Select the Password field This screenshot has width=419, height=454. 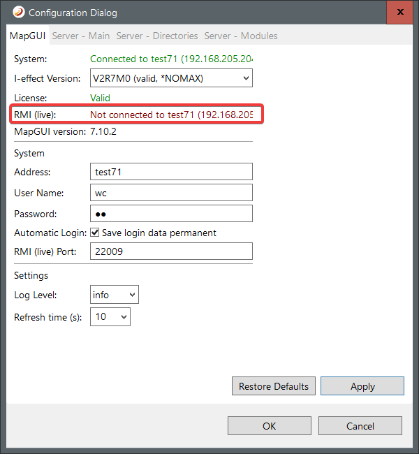tap(171, 214)
